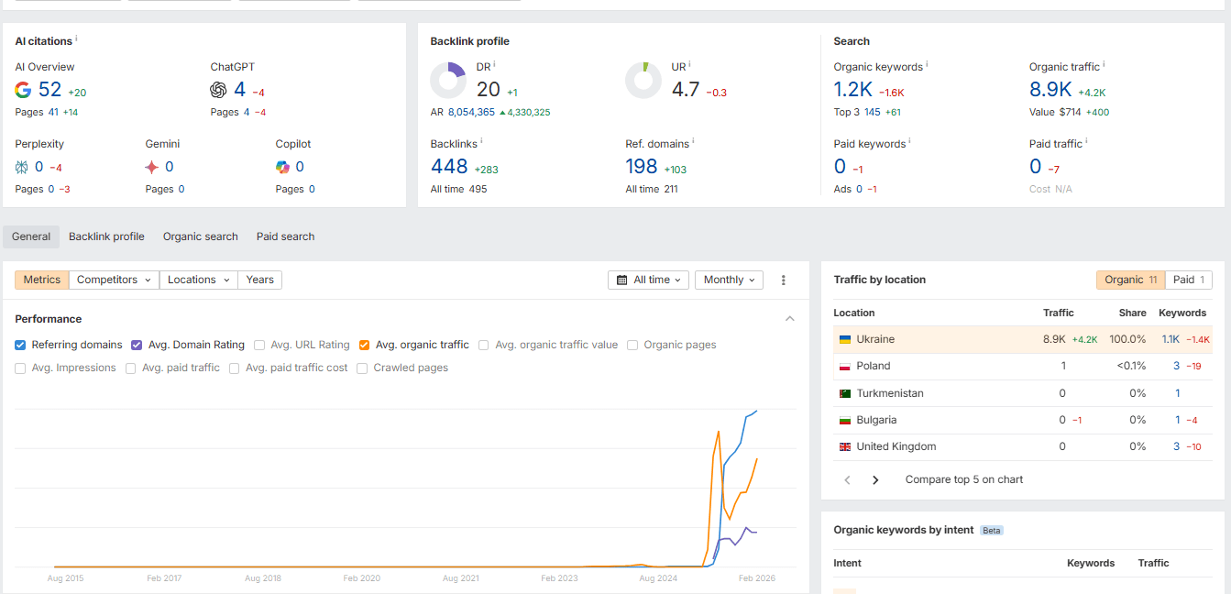Click the Feb 2026 axis label
1231x594 pixels.
757,578
